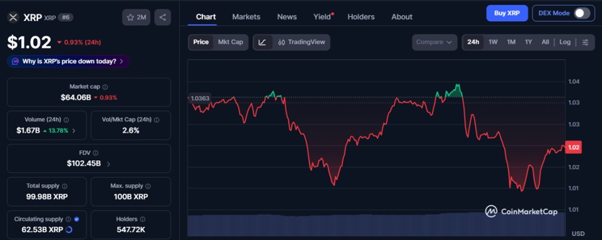Click Market cap info icon
The height and width of the screenshot is (240, 602).
pyautogui.click(x=105, y=87)
